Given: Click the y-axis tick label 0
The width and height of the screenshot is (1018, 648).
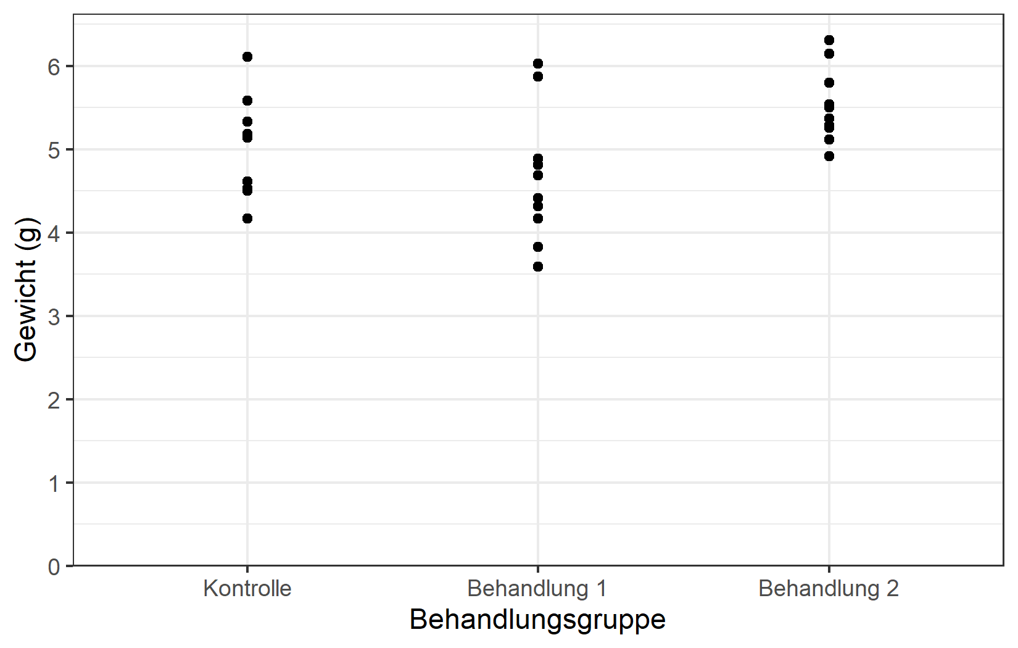Looking at the screenshot, I should 54,567.
